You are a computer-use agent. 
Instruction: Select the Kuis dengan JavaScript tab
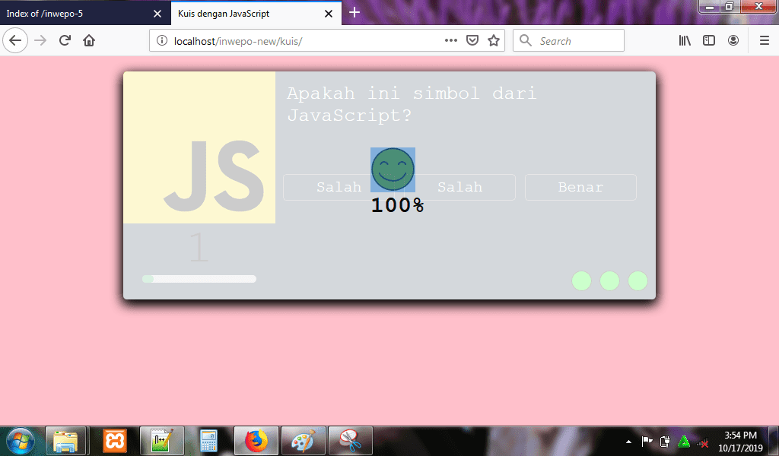coord(256,14)
